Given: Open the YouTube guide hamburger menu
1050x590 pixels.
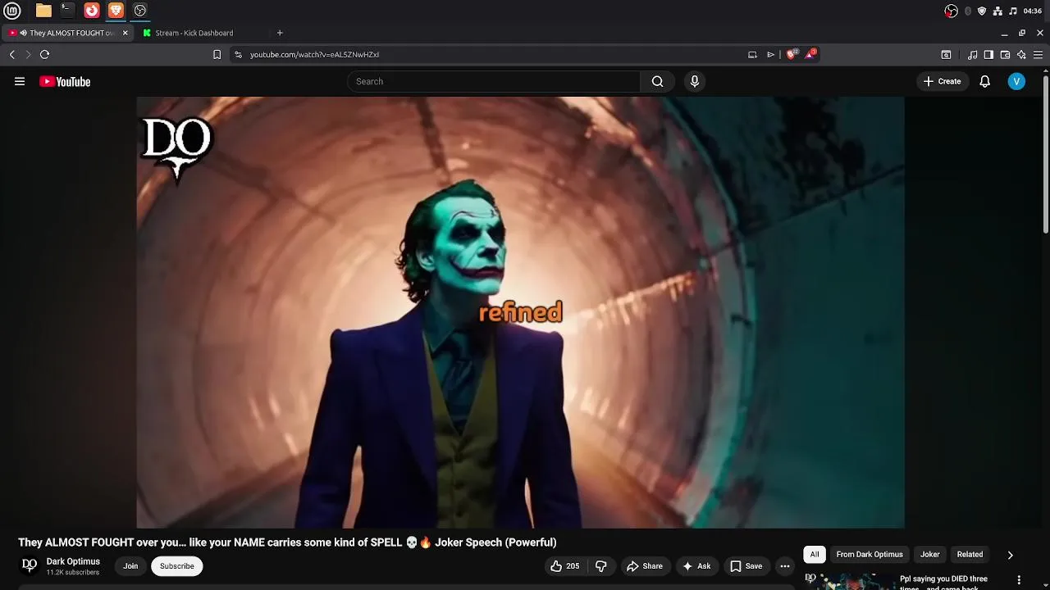Looking at the screenshot, I should [20, 81].
